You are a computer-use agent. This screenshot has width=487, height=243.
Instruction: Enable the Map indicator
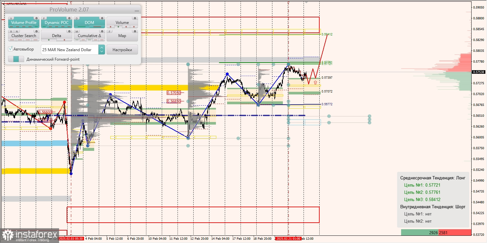pos(122,36)
